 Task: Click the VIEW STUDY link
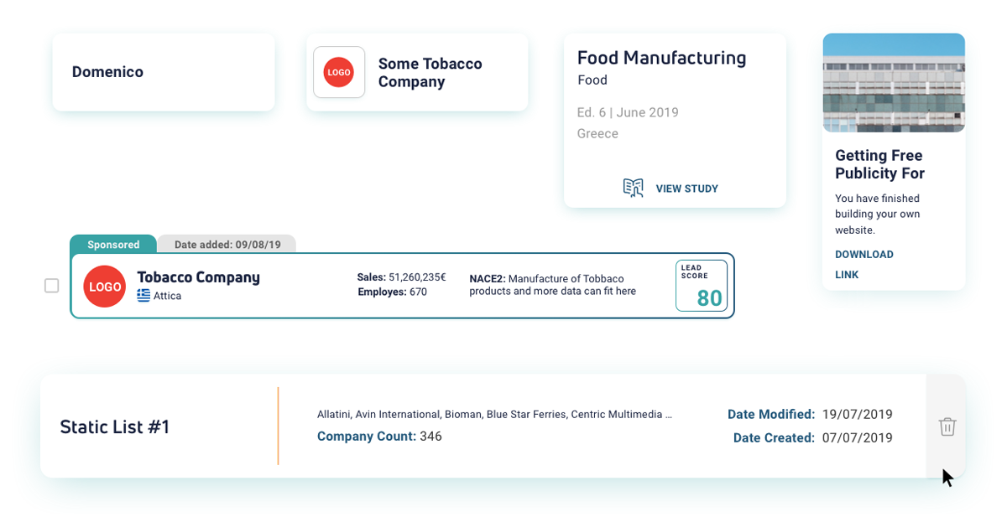click(687, 189)
